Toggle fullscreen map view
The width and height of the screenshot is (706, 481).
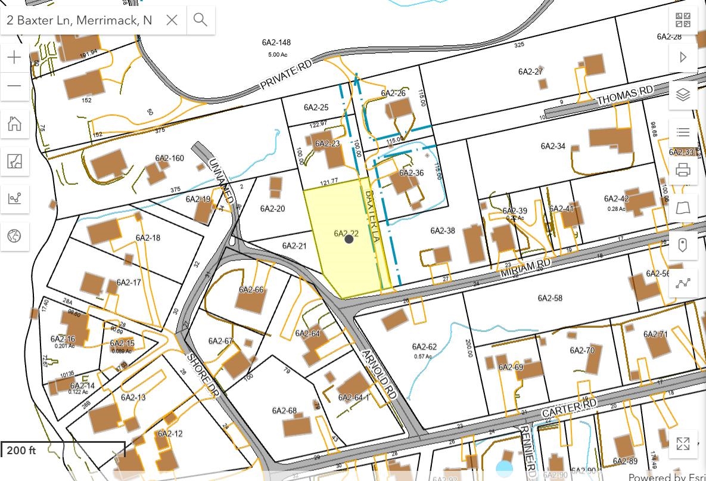(x=683, y=443)
